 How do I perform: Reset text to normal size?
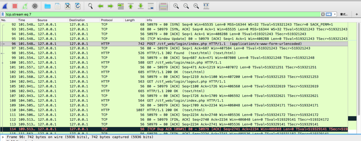[196, 6]
